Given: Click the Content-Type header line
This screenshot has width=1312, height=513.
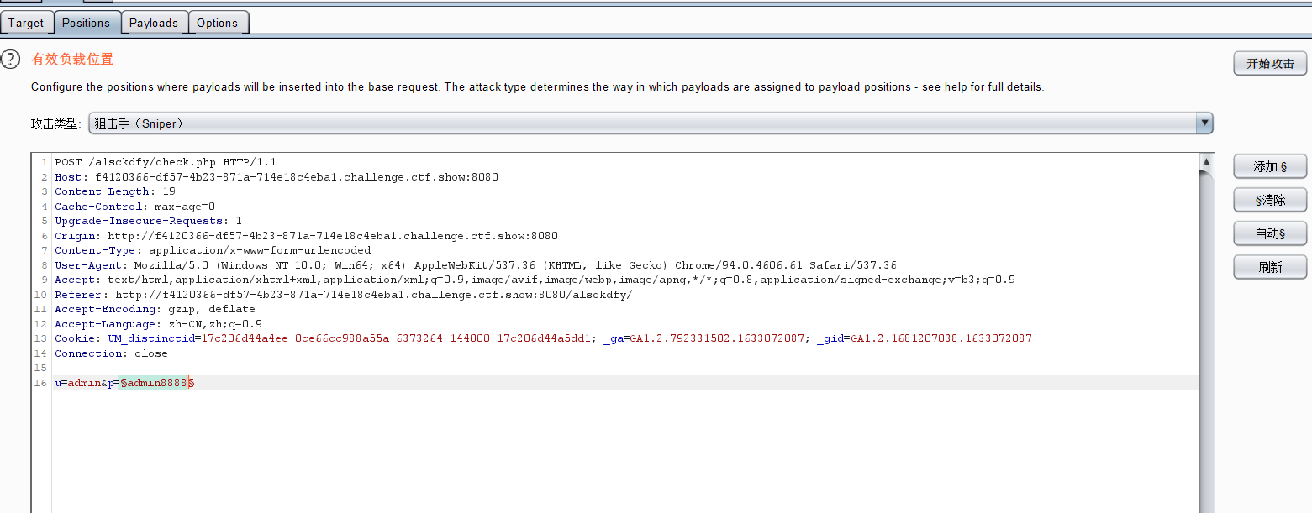Looking at the screenshot, I should (x=213, y=250).
